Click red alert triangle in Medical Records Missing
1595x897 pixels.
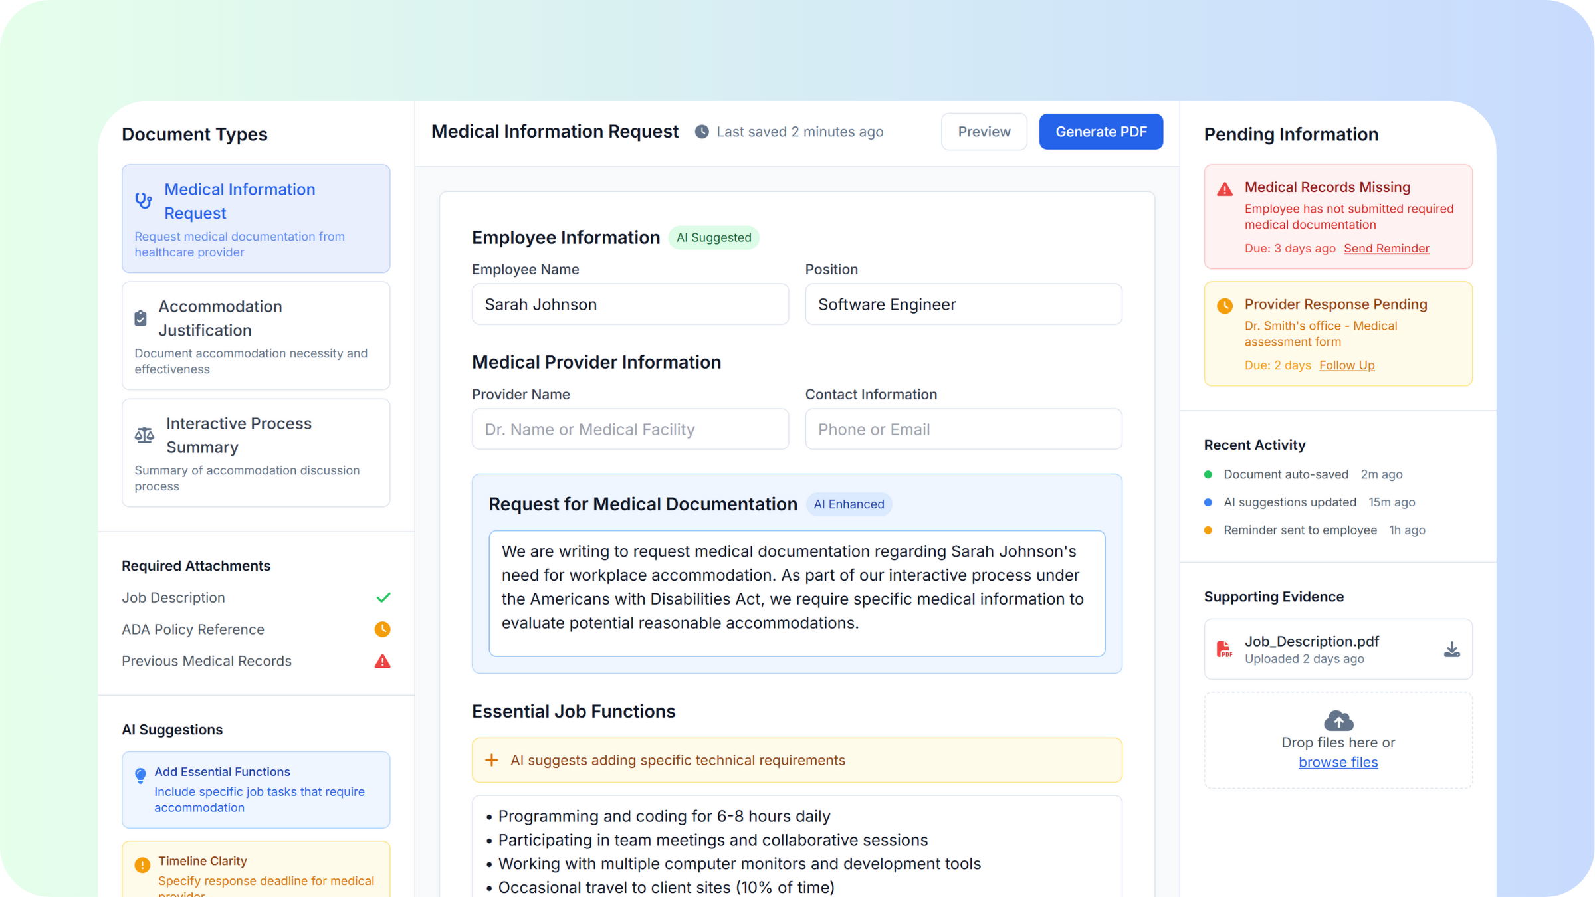[x=1225, y=189]
